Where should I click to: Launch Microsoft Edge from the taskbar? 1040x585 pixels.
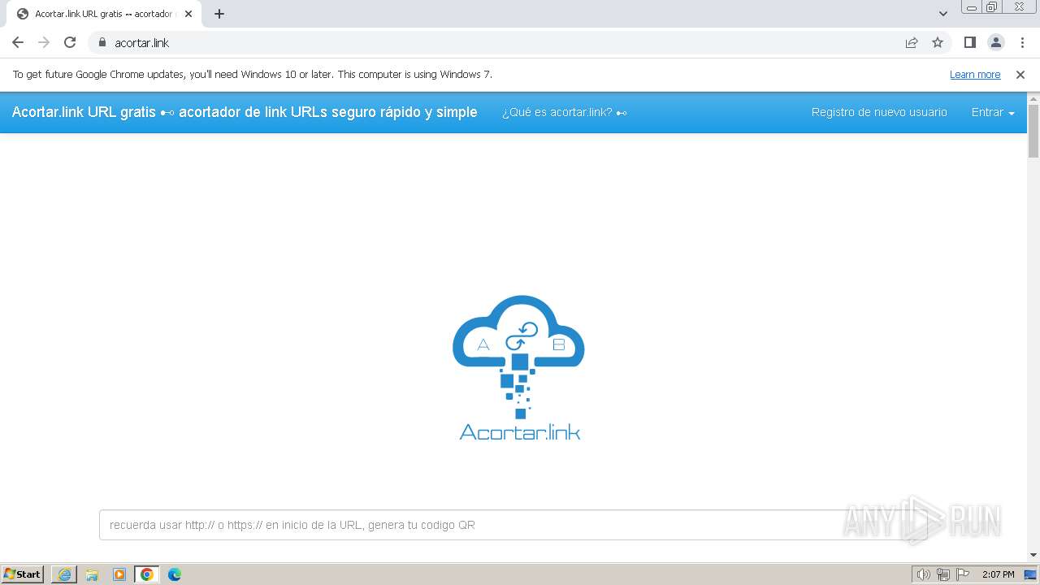[175, 574]
